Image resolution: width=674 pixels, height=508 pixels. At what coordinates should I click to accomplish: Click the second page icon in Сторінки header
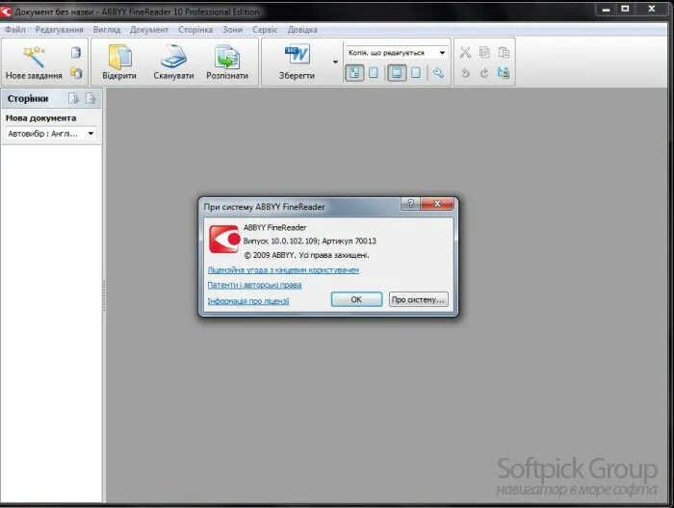point(91,99)
